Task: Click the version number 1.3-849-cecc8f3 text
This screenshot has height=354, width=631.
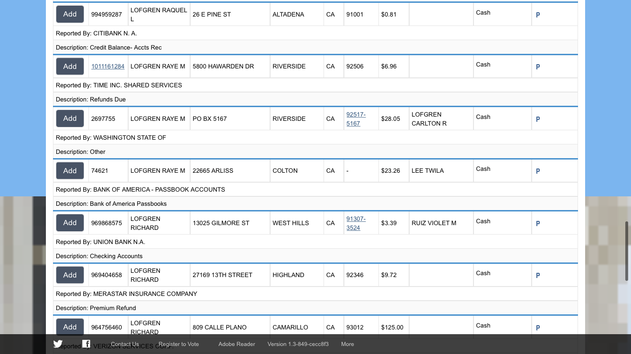Action: [298, 344]
